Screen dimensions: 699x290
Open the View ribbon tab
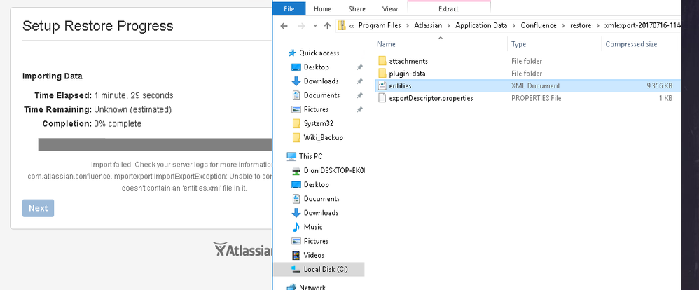(x=389, y=8)
